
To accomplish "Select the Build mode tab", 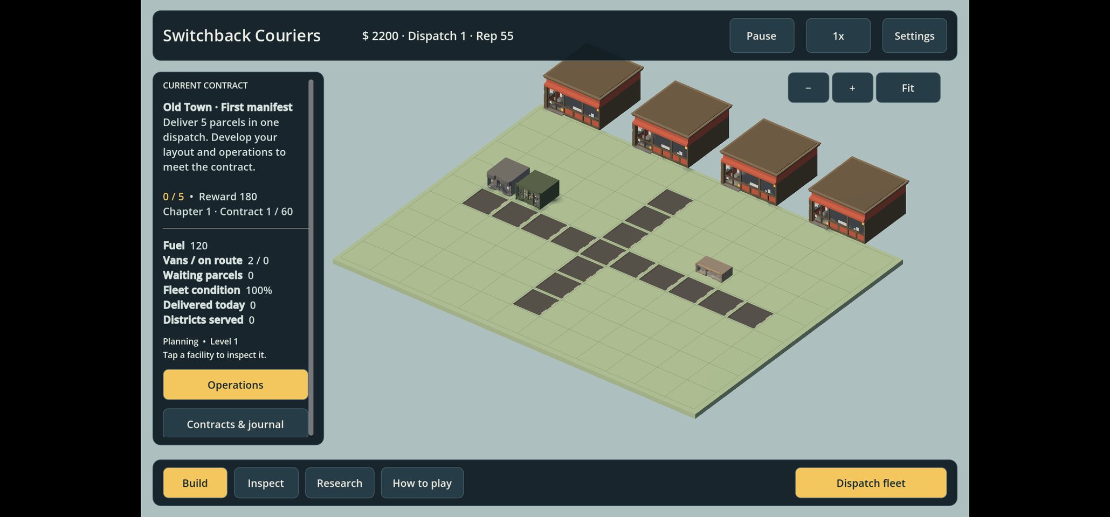I will [195, 483].
